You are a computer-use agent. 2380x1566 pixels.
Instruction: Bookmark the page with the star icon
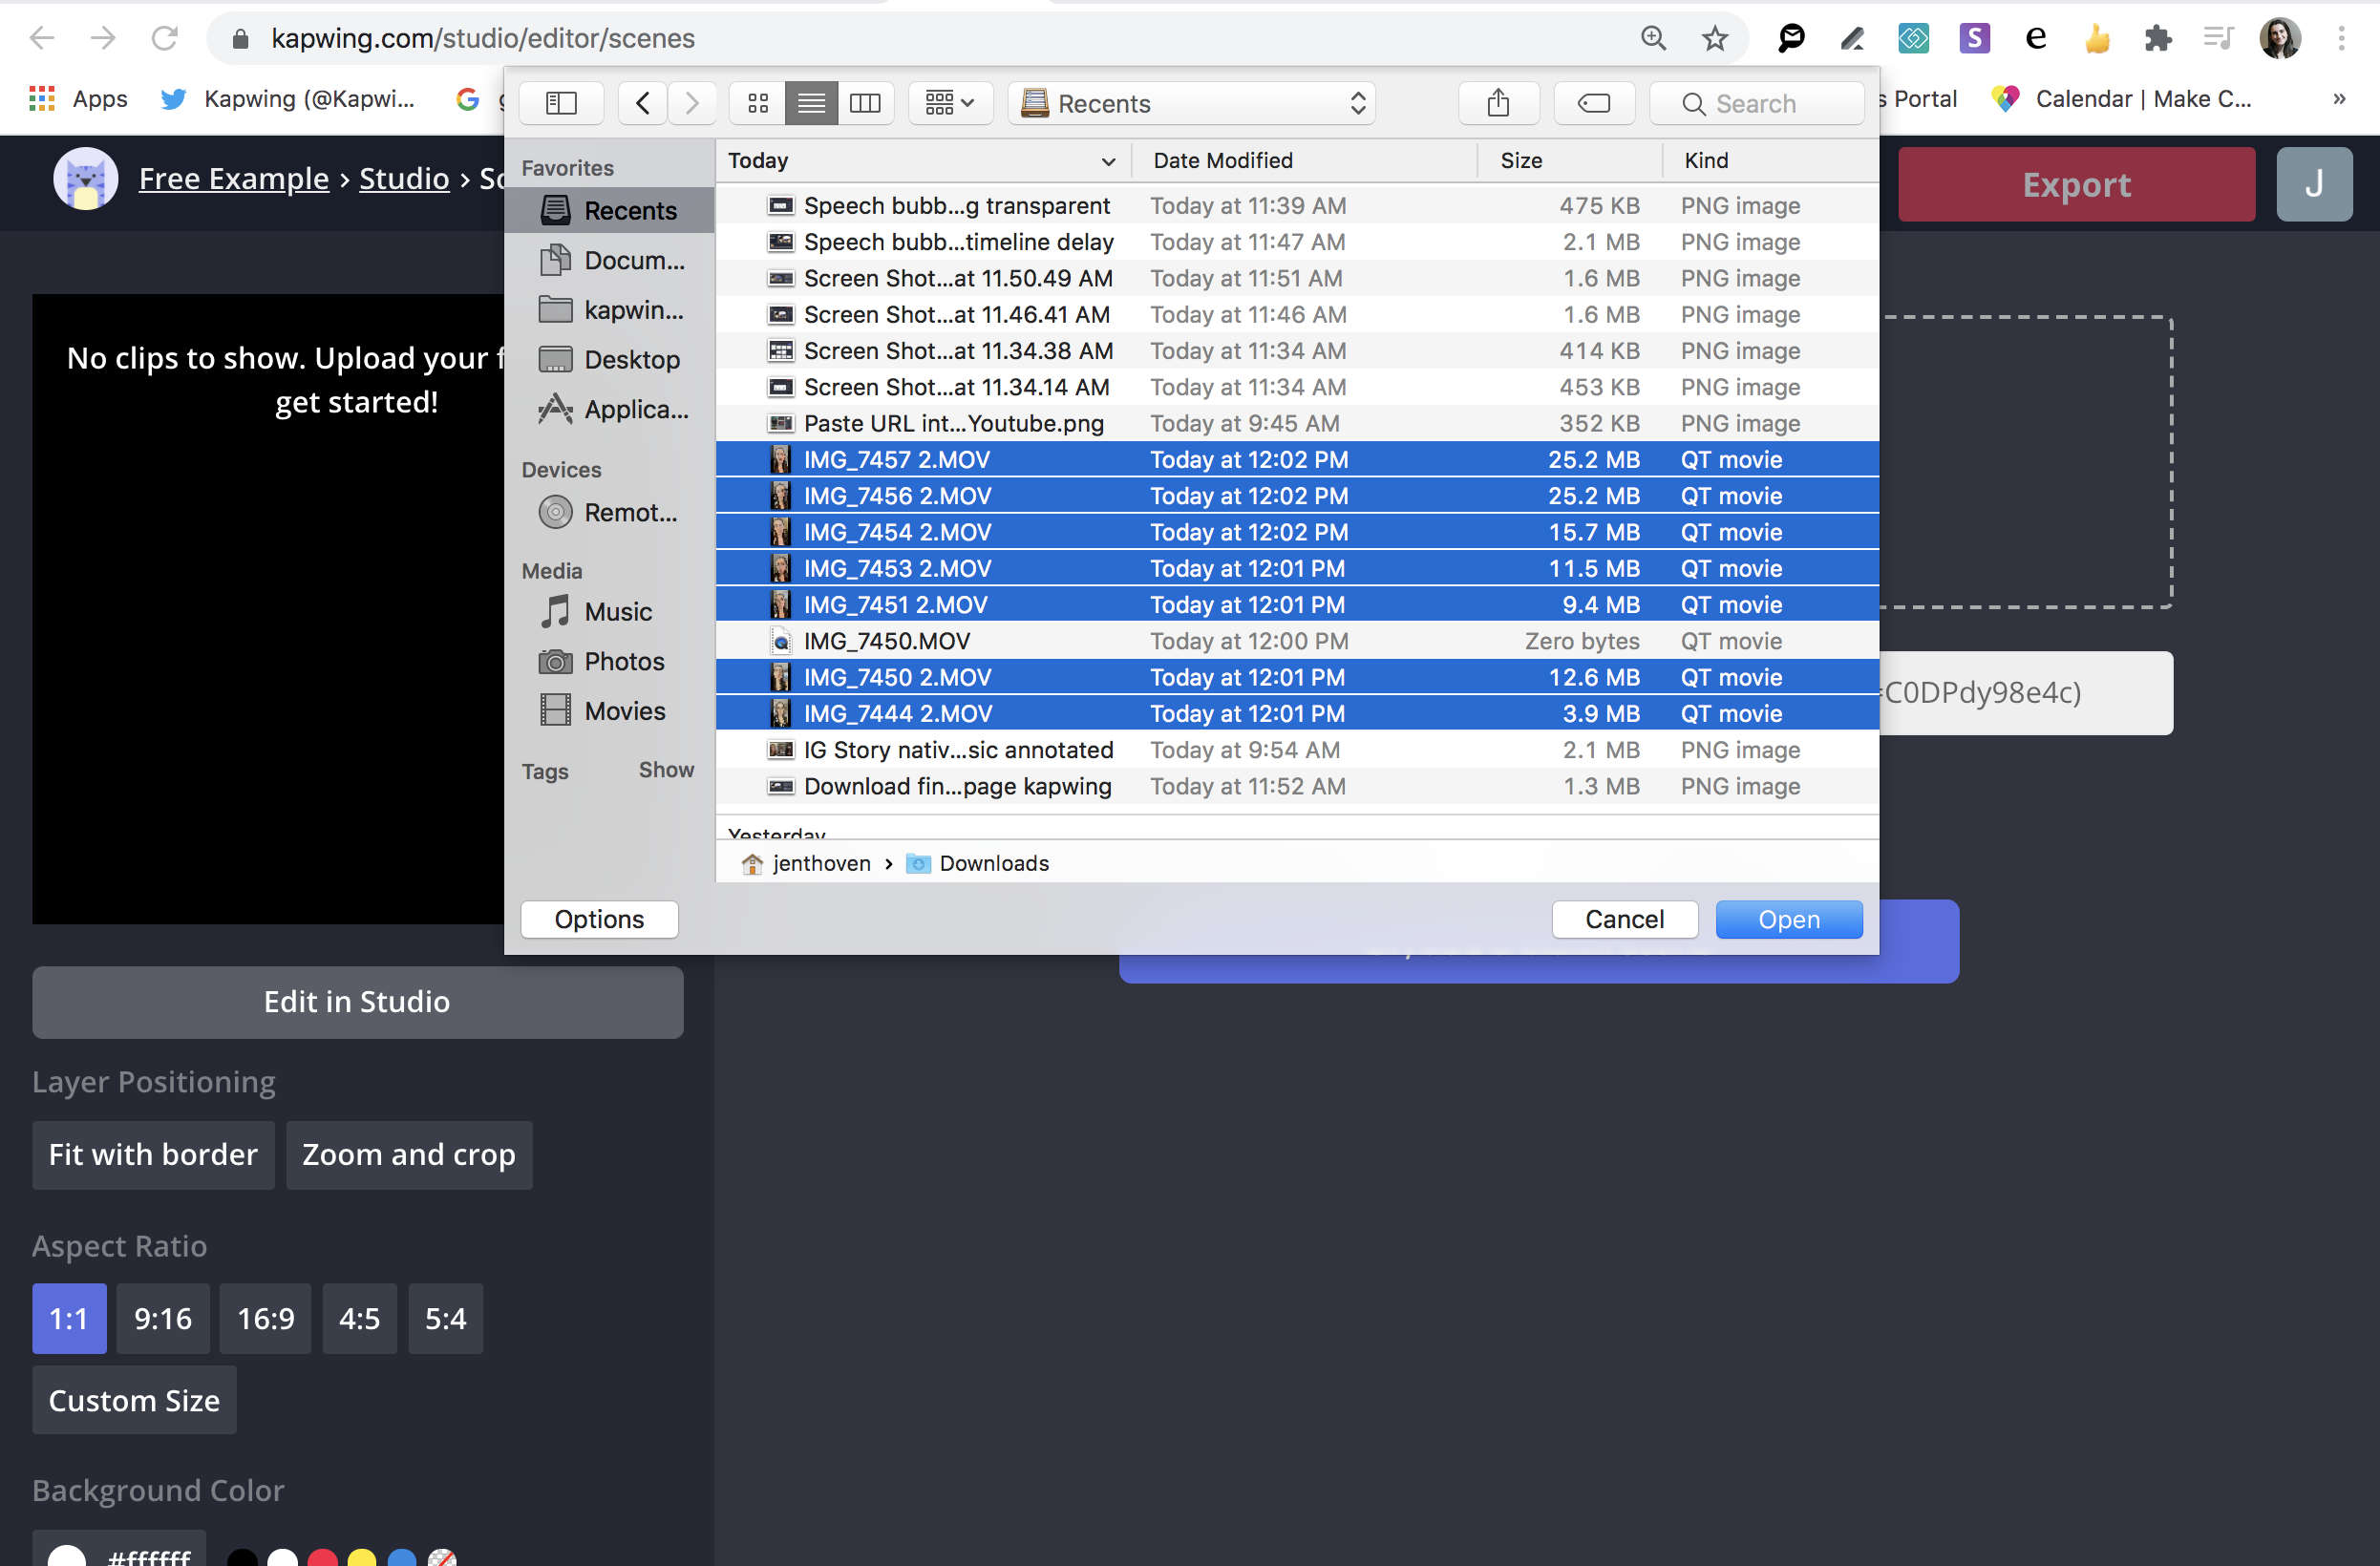[1715, 39]
